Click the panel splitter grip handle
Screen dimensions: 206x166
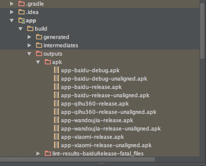pos(102,164)
